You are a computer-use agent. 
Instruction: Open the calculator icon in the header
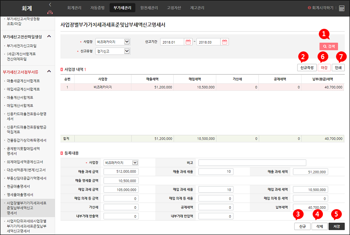pyautogui.click(x=341, y=8)
